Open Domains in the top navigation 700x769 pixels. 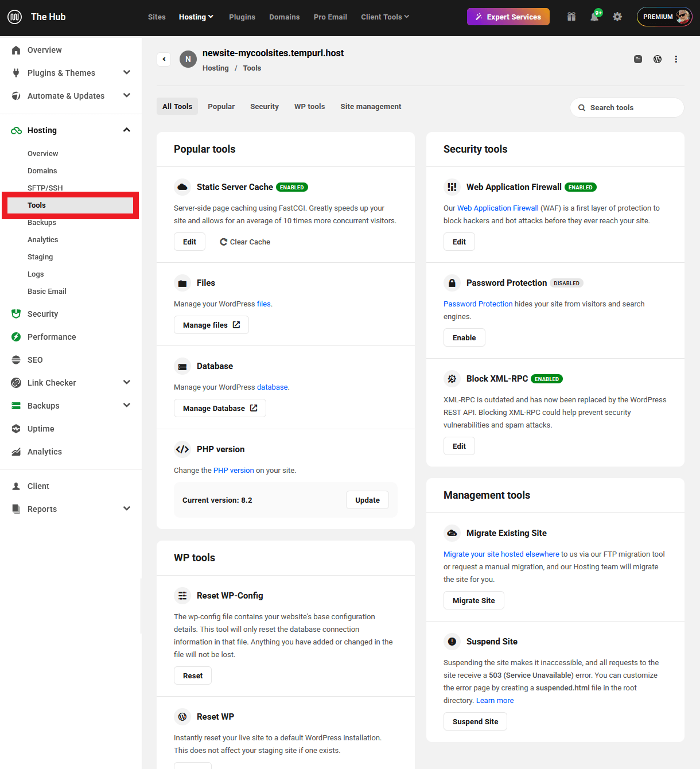click(x=285, y=17)
